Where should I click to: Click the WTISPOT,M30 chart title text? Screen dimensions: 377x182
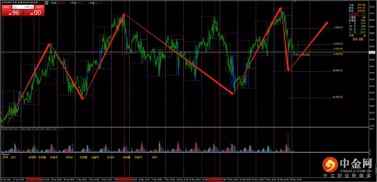coord(10,3)
